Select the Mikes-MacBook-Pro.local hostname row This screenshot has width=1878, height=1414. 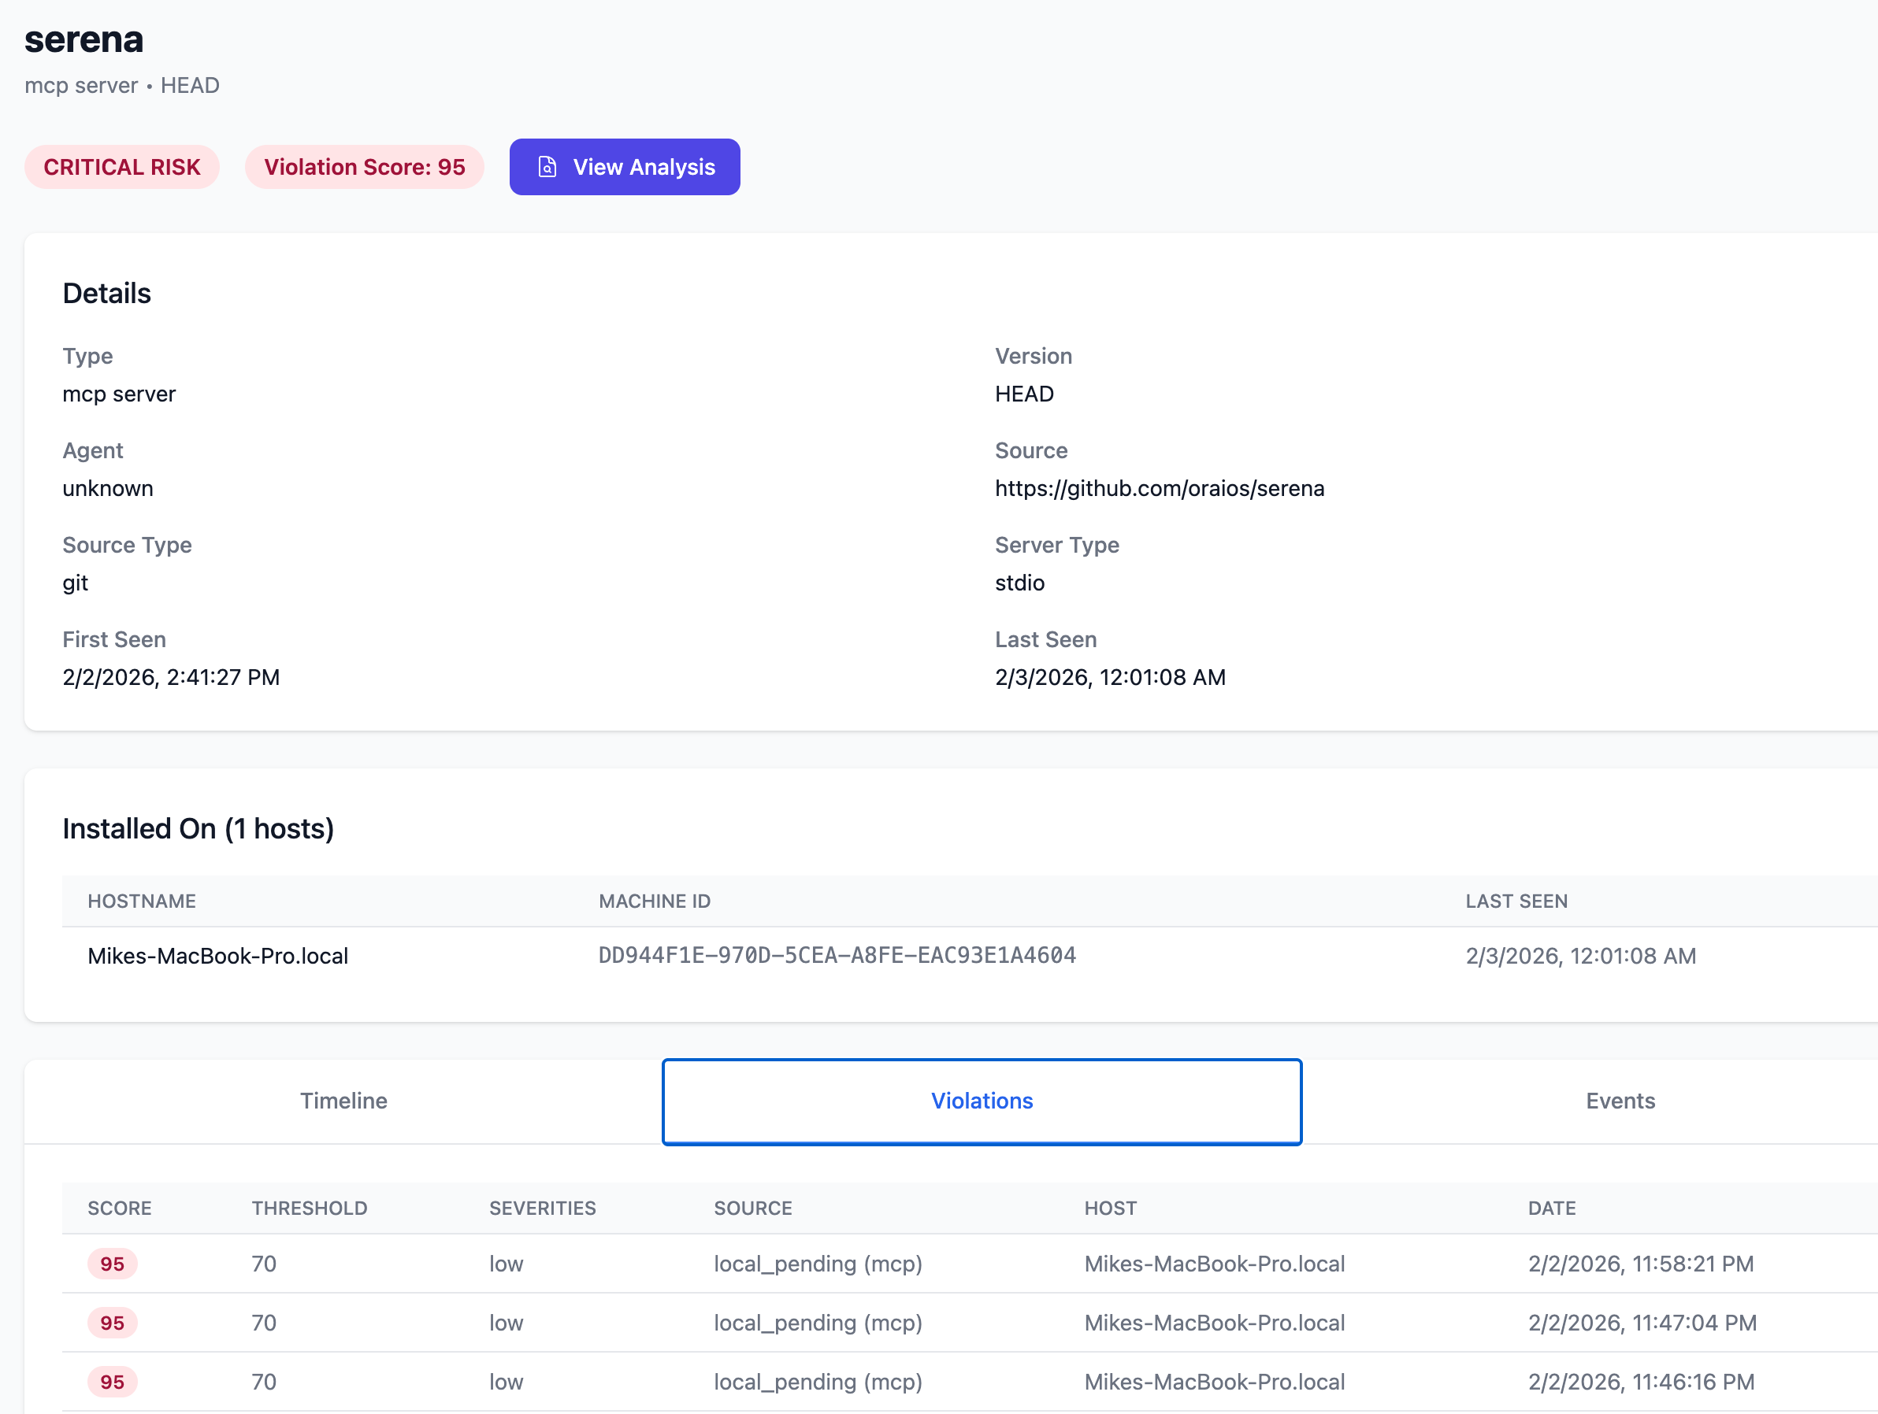[x=218, y=956]
